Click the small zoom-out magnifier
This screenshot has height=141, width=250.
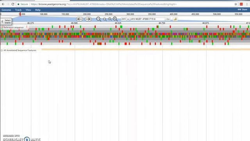[x=105, y=19]
